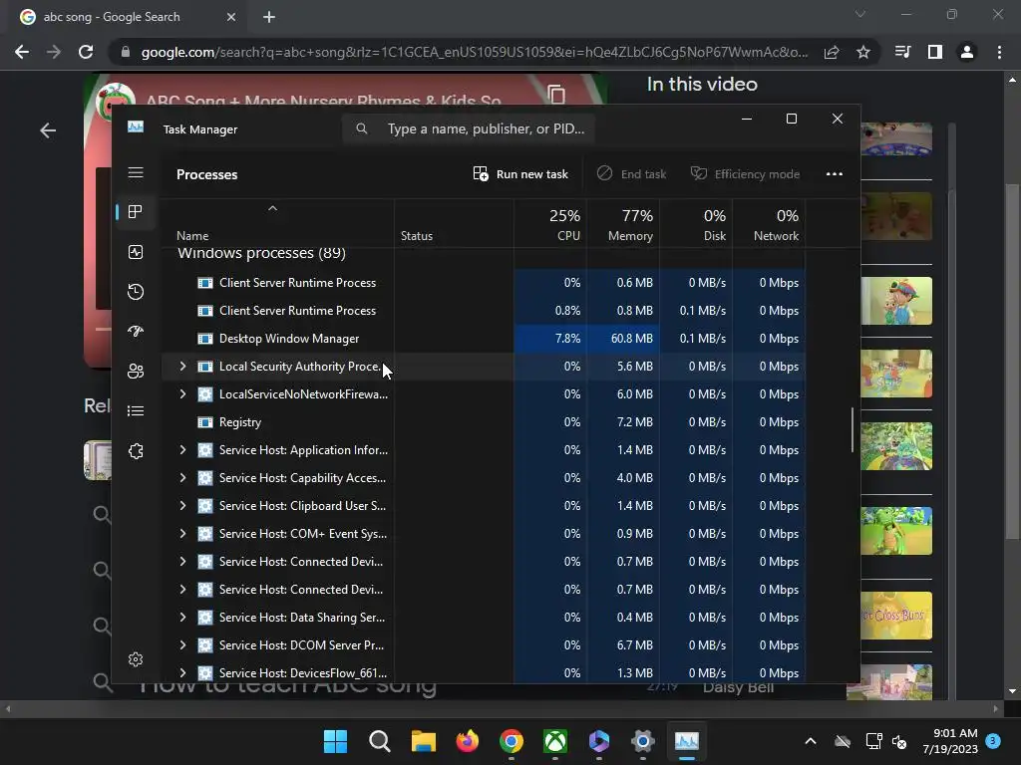The width and height of the screenshot is (1021, 765).
Task: Sort processes by Status column
Action: tap(454, 223)
